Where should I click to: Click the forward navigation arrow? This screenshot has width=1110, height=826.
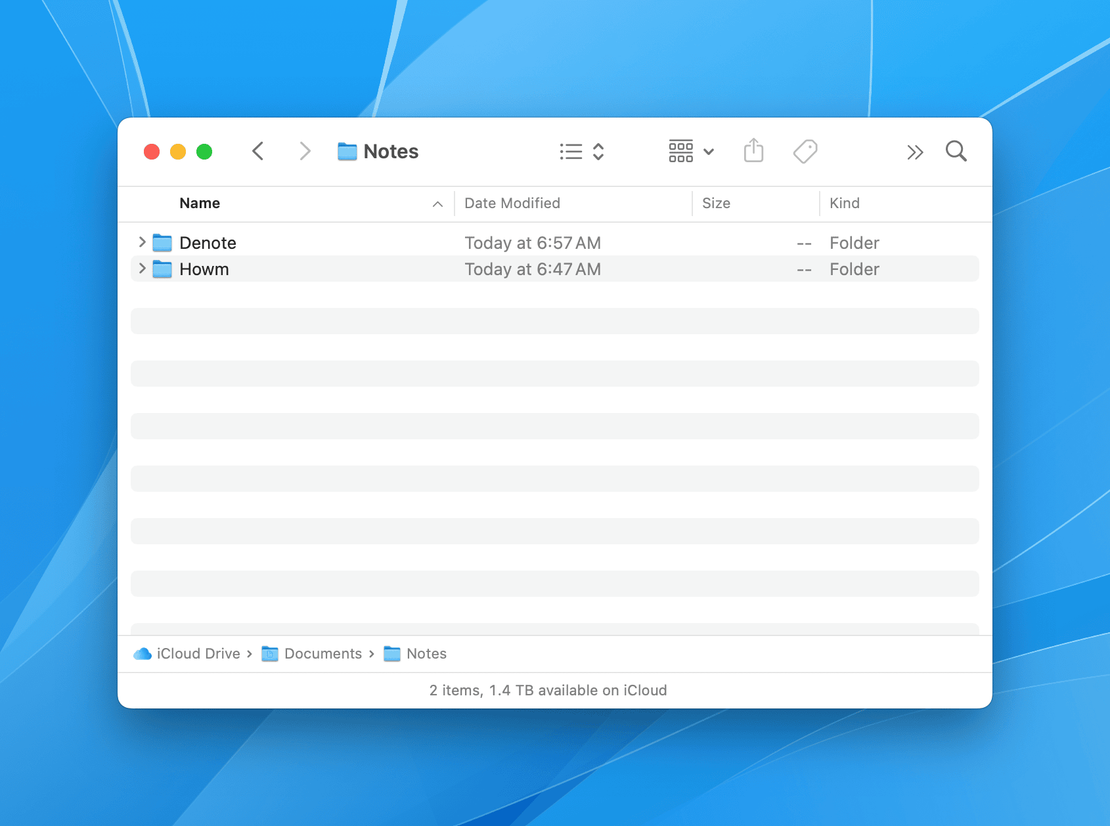pyautogui.click(x=305, y=152)
